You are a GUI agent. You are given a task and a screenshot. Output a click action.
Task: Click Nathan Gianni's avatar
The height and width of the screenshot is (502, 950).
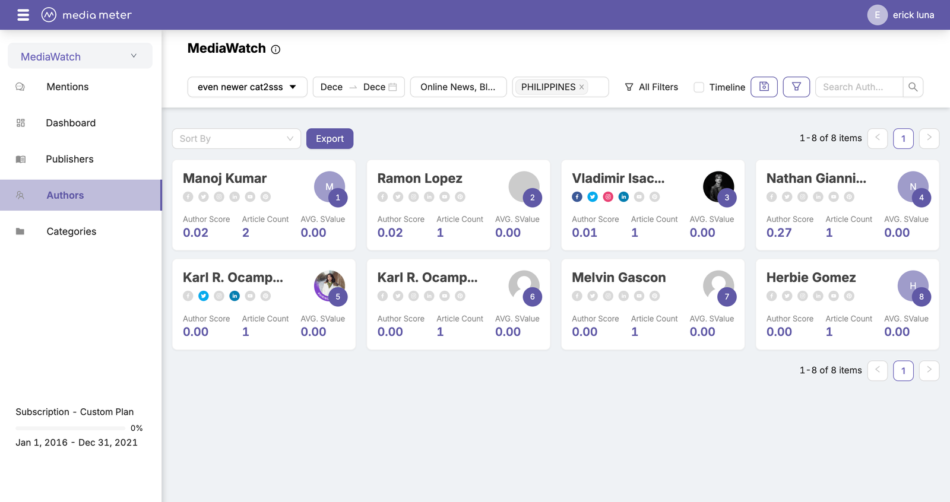pyautogui.click(x=913, y=187)
